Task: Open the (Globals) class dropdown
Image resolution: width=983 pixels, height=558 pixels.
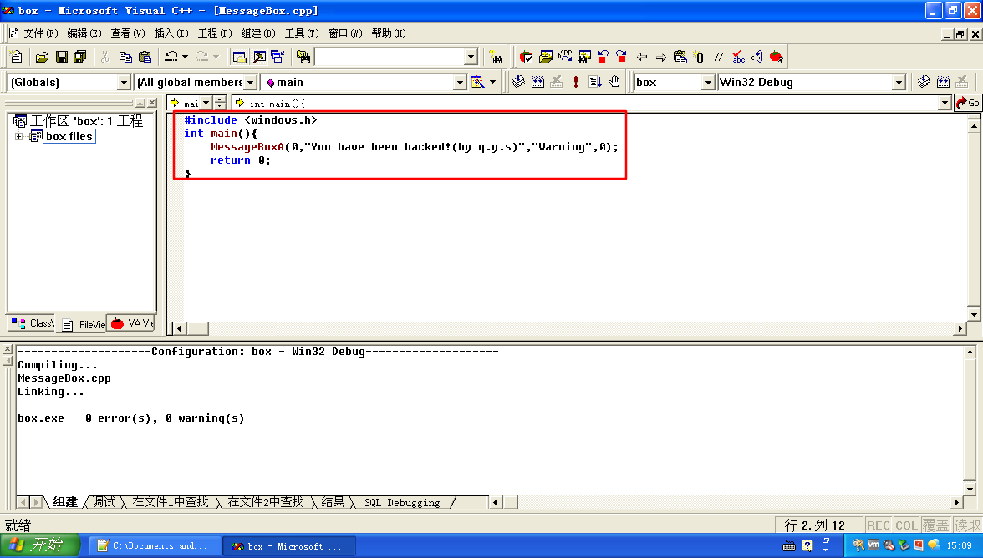Action: click(124, 82)
